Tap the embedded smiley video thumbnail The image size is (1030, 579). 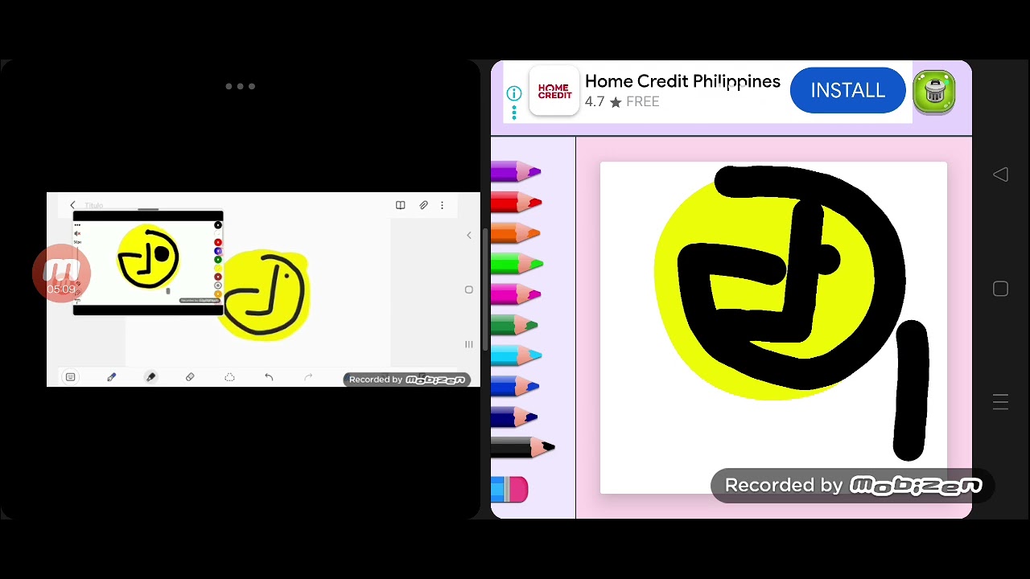148,263
